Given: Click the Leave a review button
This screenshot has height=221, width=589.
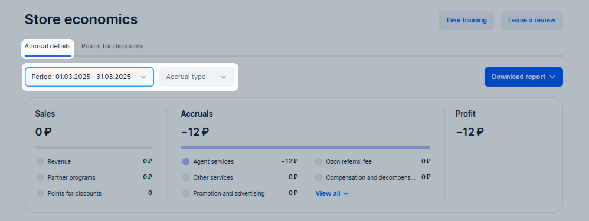Looking at the screenshot, I should click(x=532, y=20).
